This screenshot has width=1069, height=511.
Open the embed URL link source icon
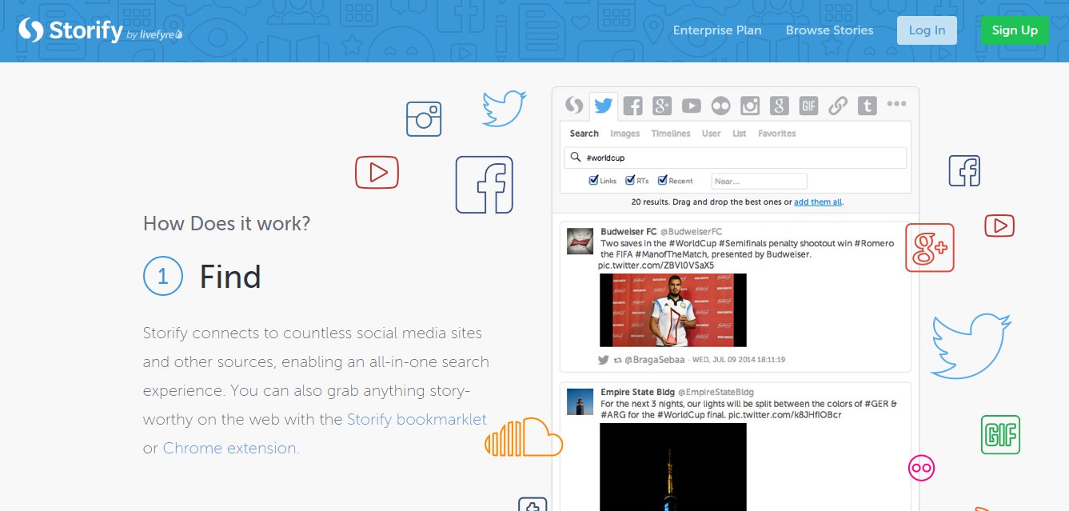click(838, 106)
